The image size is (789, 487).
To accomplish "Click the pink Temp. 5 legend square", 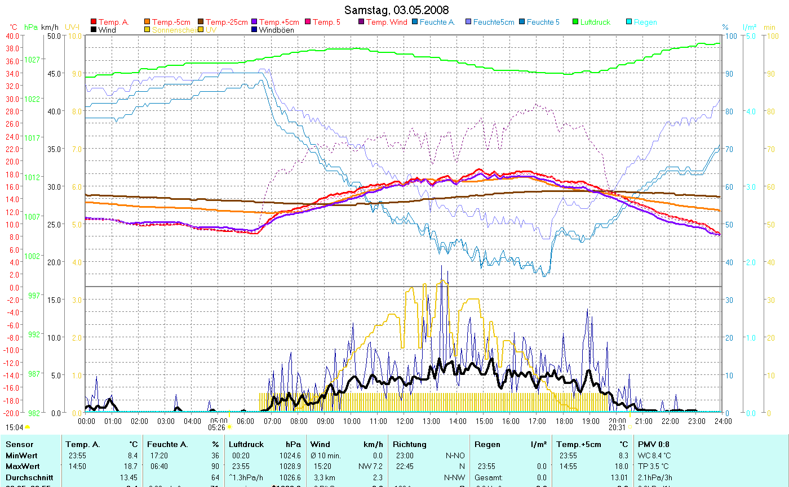I will pyautogui.click(x=308, y=23).
